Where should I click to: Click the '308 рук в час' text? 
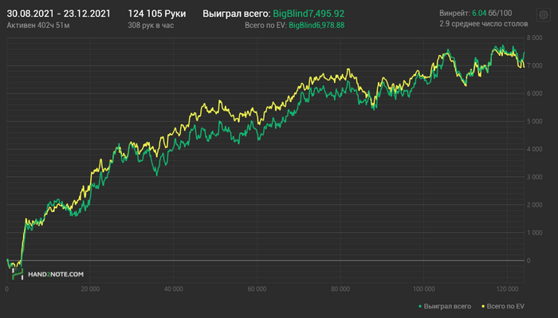tap(151, 26)
